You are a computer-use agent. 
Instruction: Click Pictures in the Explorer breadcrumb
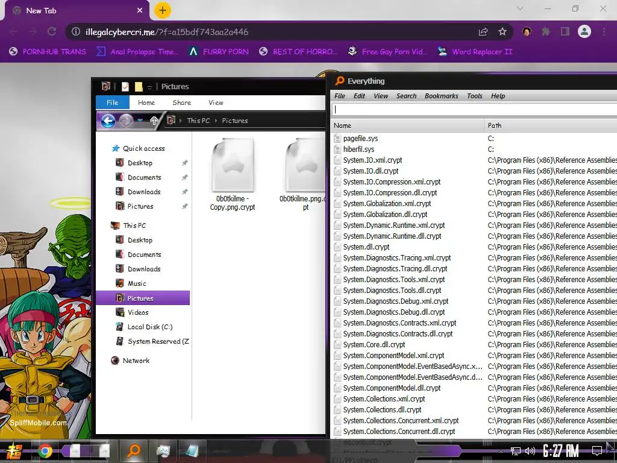pyautogui.click(x=235, y=121)
